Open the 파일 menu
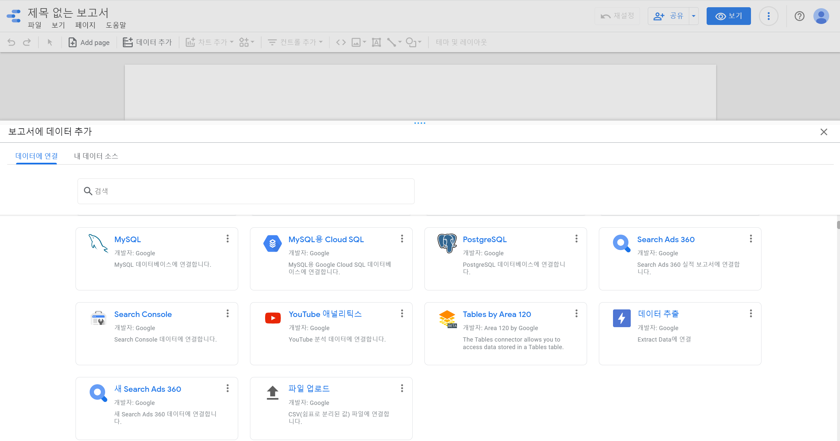This screenshot has width=840, height=441. coord(34,25)
